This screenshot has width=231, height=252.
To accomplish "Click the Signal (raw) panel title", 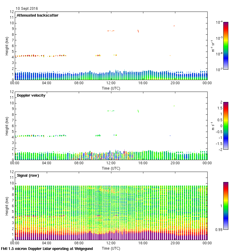I will (x=28, y=176).
